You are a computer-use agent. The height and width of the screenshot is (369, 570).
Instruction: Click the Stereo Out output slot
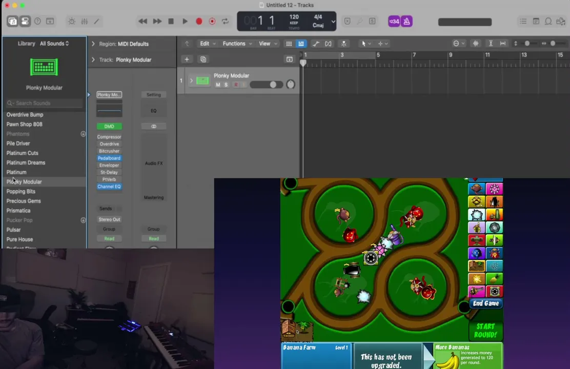(109, 219)
